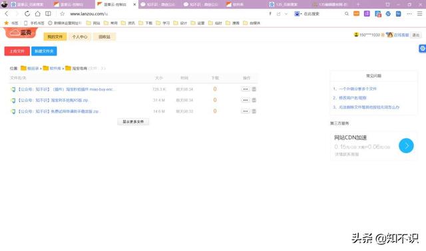
Task: Open more options for miao-buy file
Action: click(x=246, y=89)
